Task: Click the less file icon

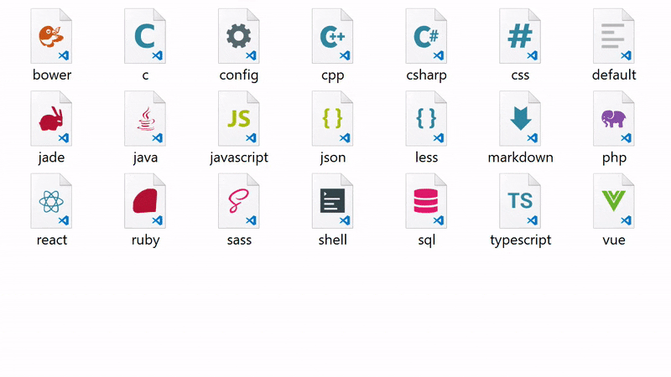Action: (x=426, y=119)
